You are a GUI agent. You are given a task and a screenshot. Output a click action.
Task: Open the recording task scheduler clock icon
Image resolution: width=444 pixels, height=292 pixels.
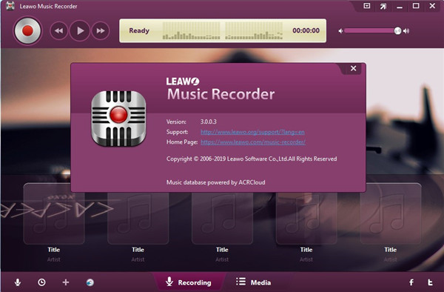point(41,282)
